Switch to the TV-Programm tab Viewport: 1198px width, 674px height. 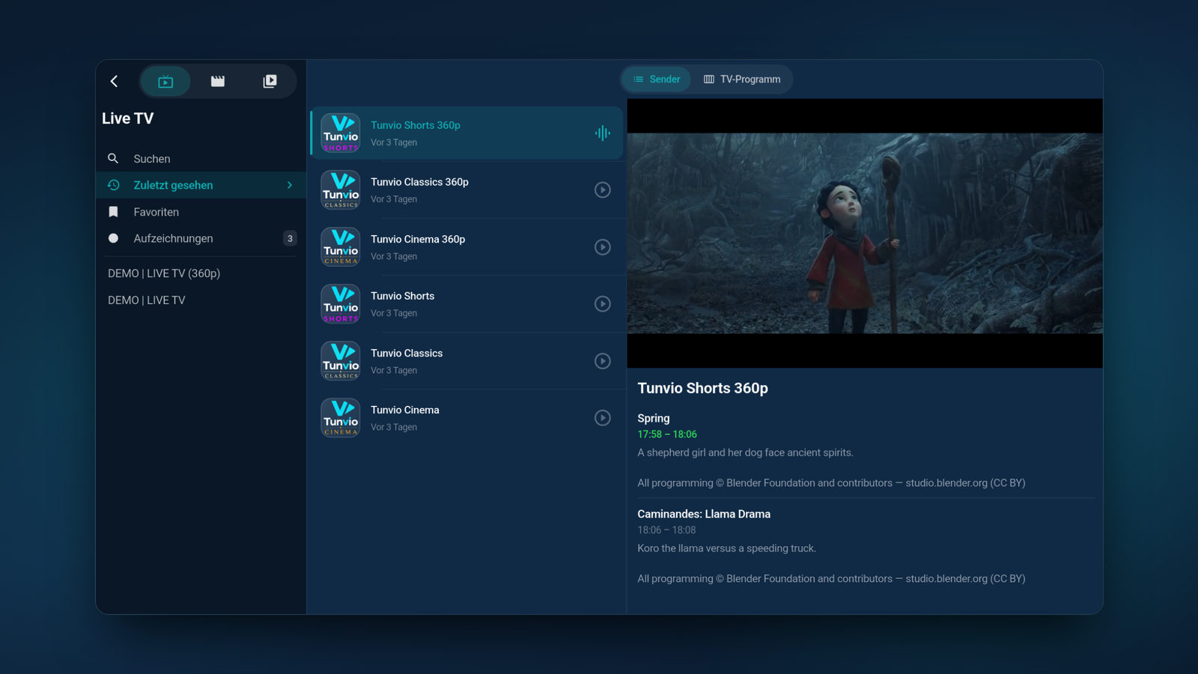(x=742, y=79)
